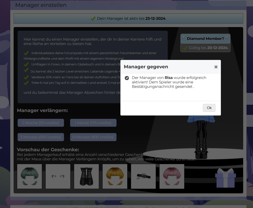Select the 1 Monat (175 credits) button
This screenshot has width=253, height=208.
coord(93,123)
